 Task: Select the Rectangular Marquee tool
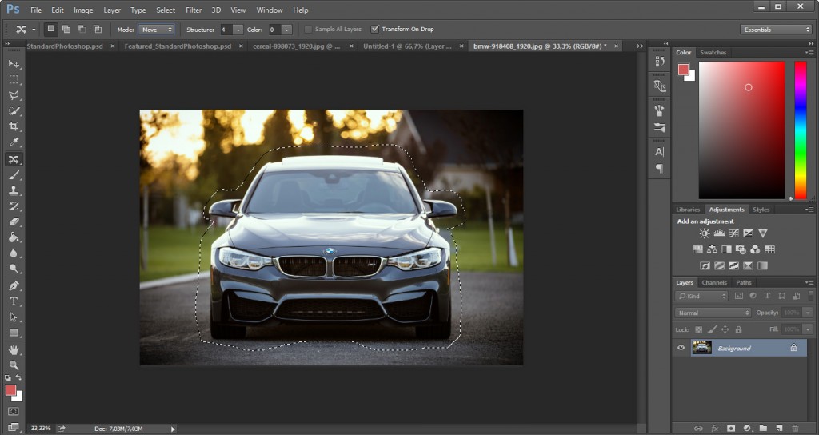14,79
